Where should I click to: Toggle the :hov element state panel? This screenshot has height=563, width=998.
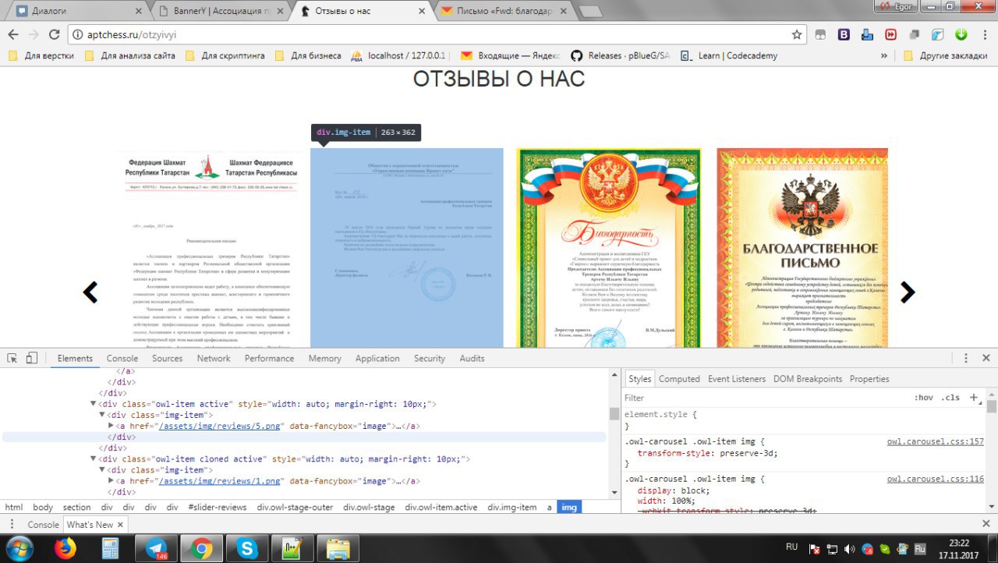point(923,398)
